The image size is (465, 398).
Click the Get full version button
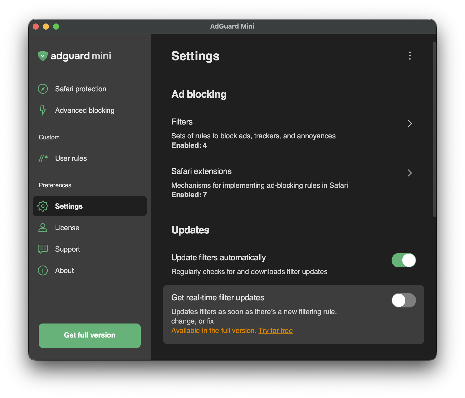[89, 335]
